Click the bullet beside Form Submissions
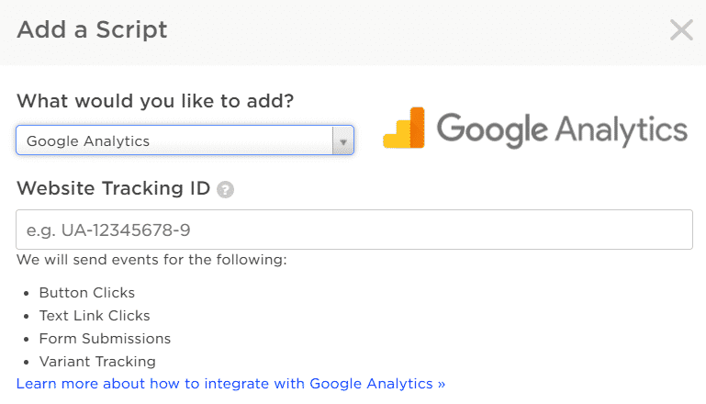Screen dimensions: 706x404 (x=27, y=340)
